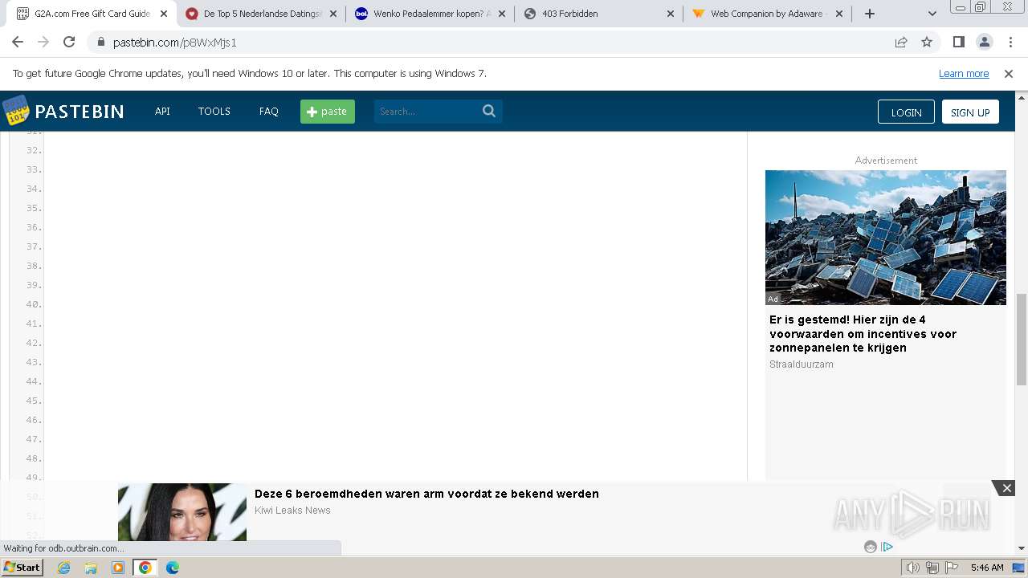
Task: Open the FAQ menu item
Action: pyautogui.click(x=269, y=112)
